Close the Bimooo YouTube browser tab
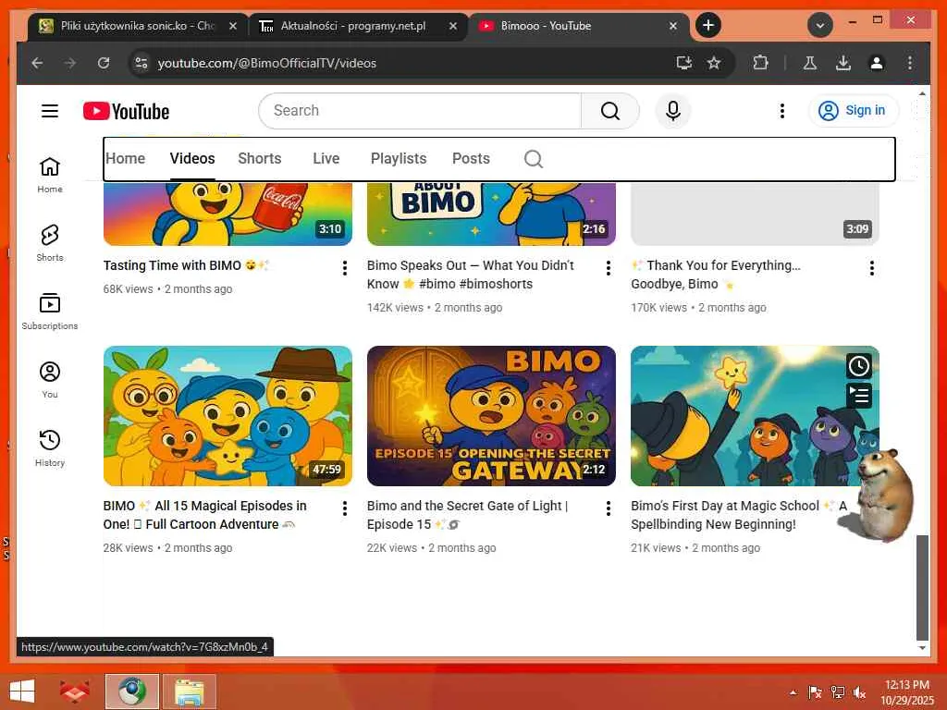Screen dimensions: 947x710 pyautogui.click(x=673, y=26)
